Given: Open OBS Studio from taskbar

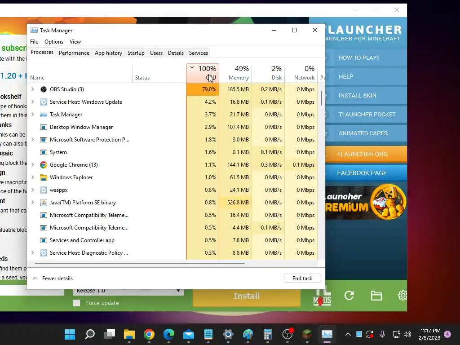Looking at the screenshot, I should tap(287, 334).
